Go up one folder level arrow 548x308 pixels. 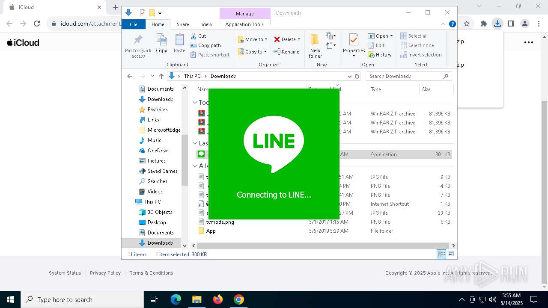161,76
